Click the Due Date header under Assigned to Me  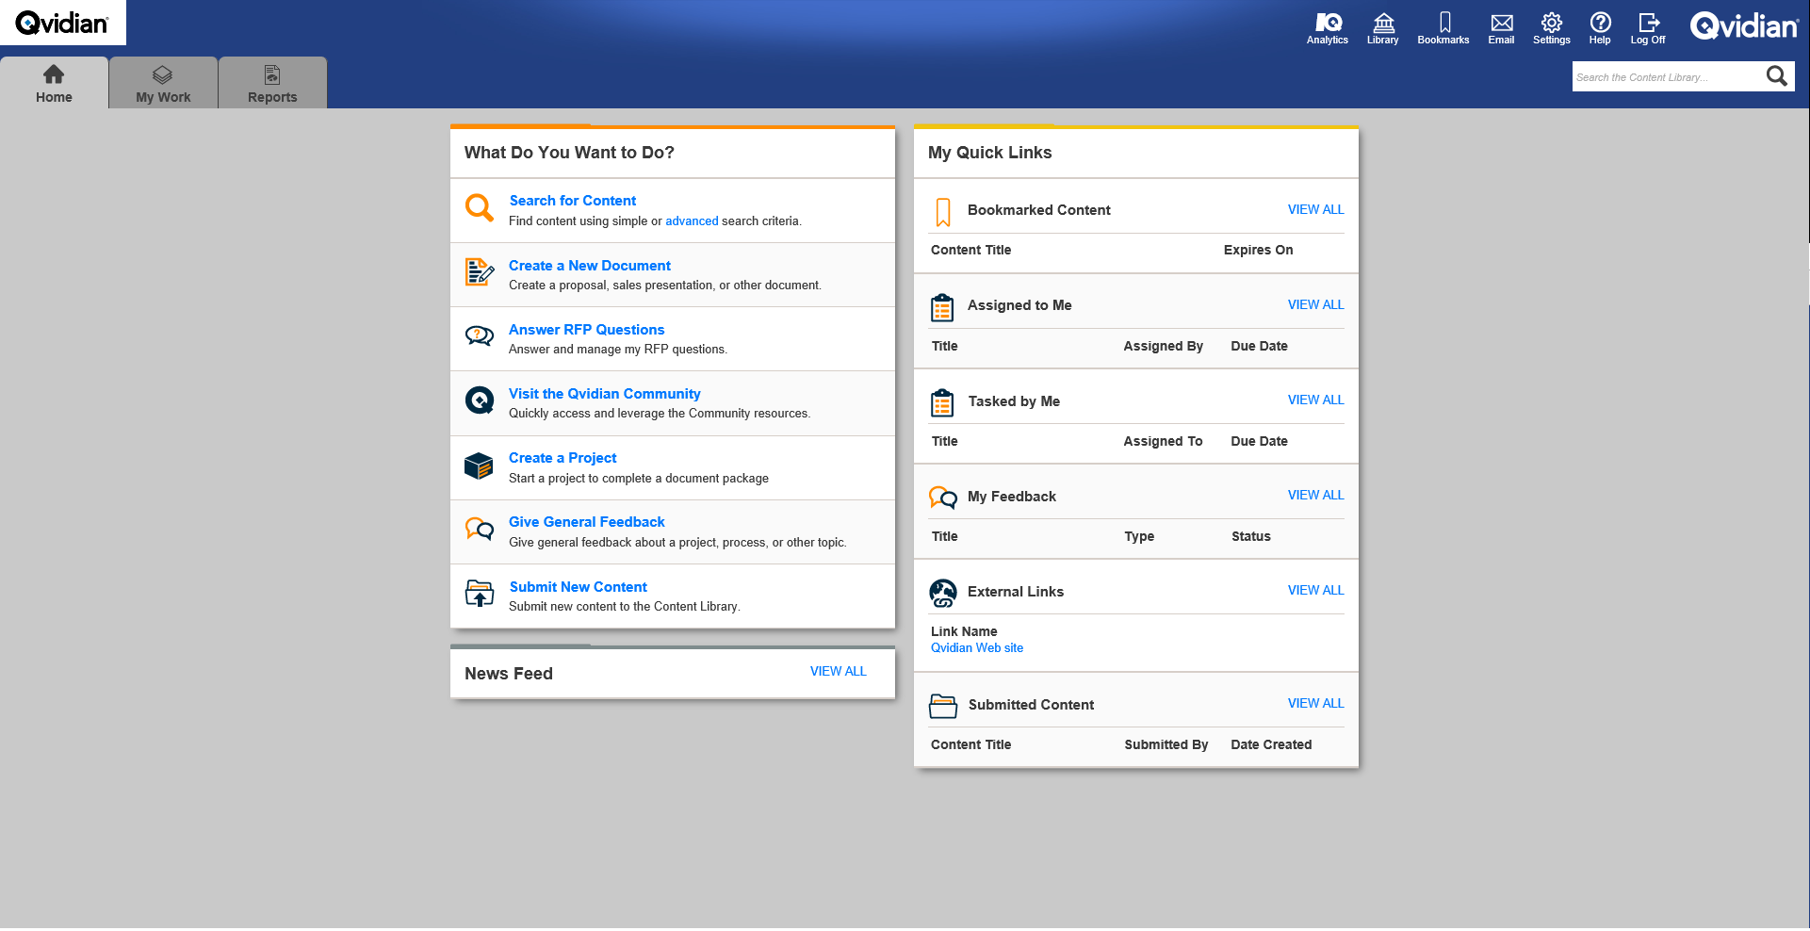click(x=1259, y=347)
